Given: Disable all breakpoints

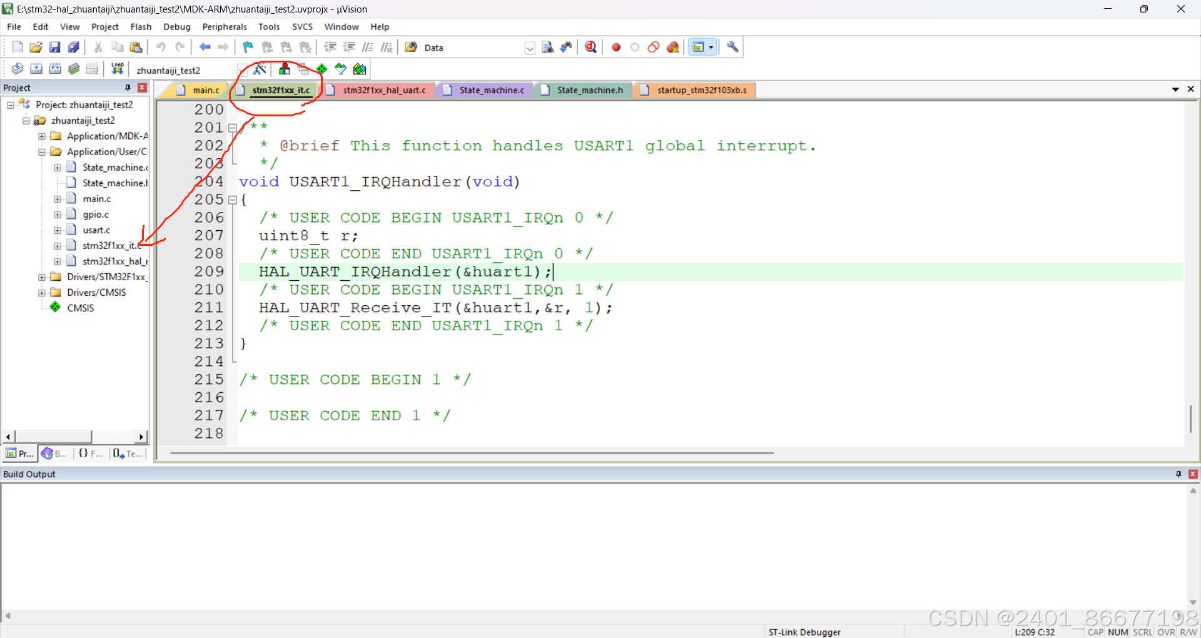Looking at the screenshot, I should click(x=653, y=47).
